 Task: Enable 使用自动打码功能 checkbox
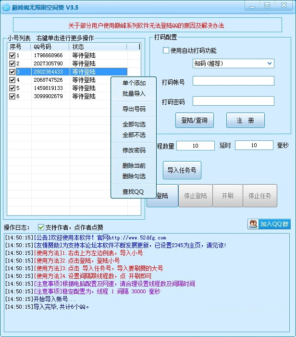tap(166, 50)
